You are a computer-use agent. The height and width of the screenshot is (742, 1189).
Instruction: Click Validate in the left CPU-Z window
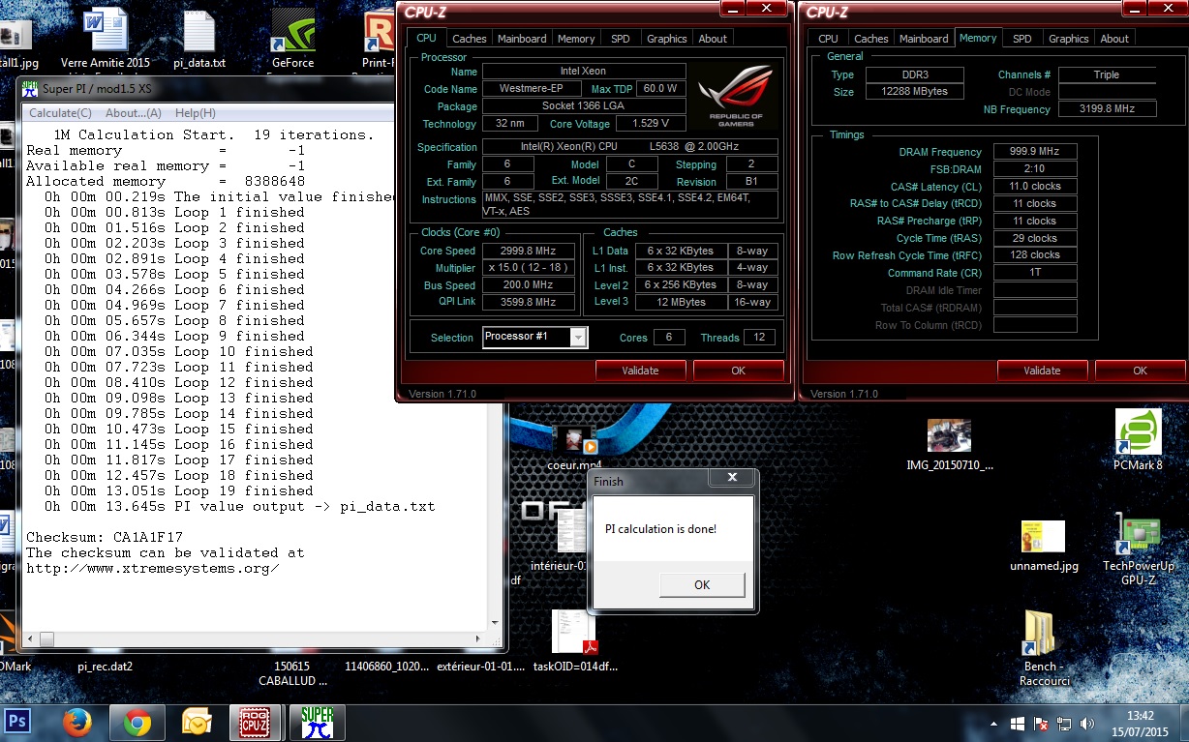click(x=640, y=371)
